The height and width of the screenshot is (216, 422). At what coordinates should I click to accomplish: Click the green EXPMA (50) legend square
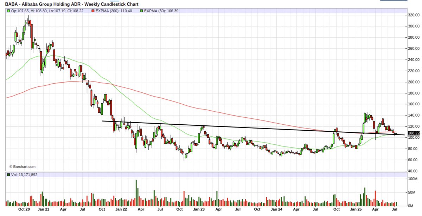pyautogui.click(x=141, y=11)
